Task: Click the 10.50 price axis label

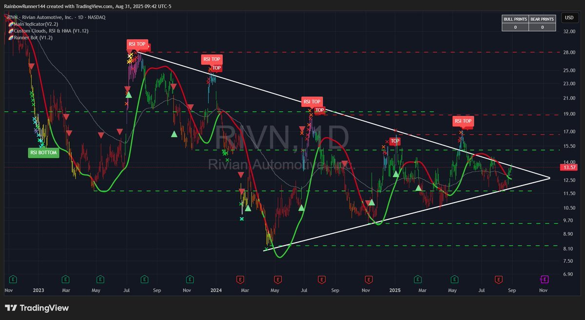Action: (569, 208)
